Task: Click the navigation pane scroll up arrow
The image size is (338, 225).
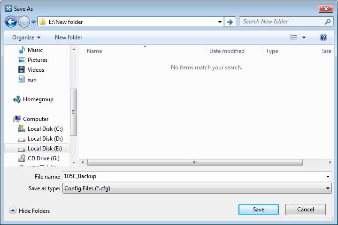Action: tap(74, 49)
